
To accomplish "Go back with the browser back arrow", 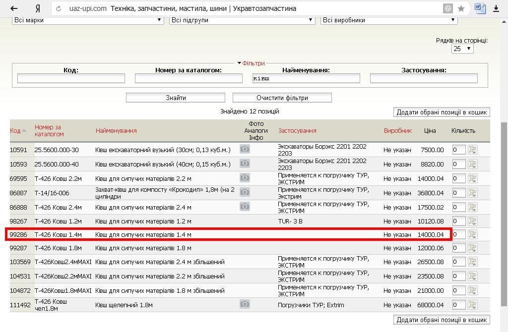I will point(14,8).
